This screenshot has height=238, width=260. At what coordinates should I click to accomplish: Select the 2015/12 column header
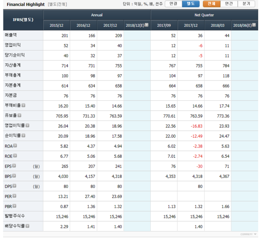tap(57, 25)
